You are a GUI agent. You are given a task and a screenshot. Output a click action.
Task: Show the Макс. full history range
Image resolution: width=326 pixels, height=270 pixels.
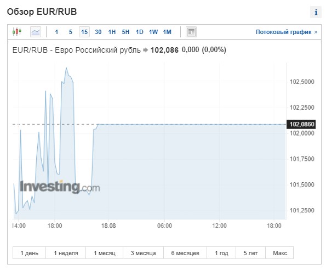pos(281,253)
